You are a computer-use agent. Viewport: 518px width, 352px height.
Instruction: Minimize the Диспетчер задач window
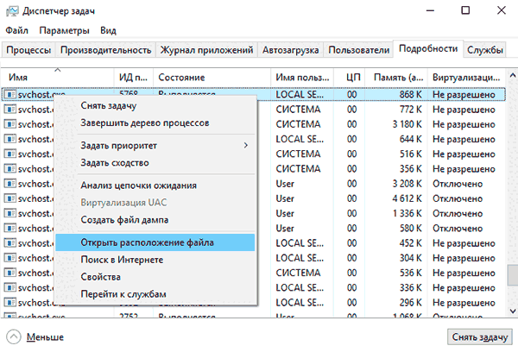[x=430, y=10]
